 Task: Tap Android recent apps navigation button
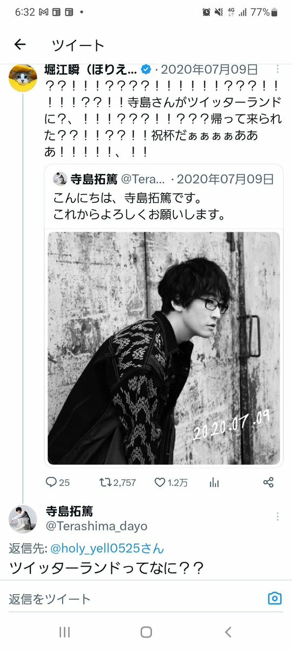click(x=64, y=632)
